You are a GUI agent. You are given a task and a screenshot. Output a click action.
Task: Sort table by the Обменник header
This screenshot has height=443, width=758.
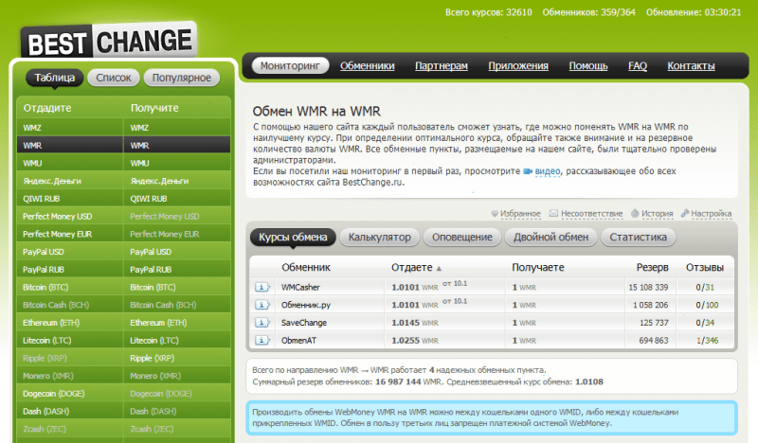click(306, 267)
